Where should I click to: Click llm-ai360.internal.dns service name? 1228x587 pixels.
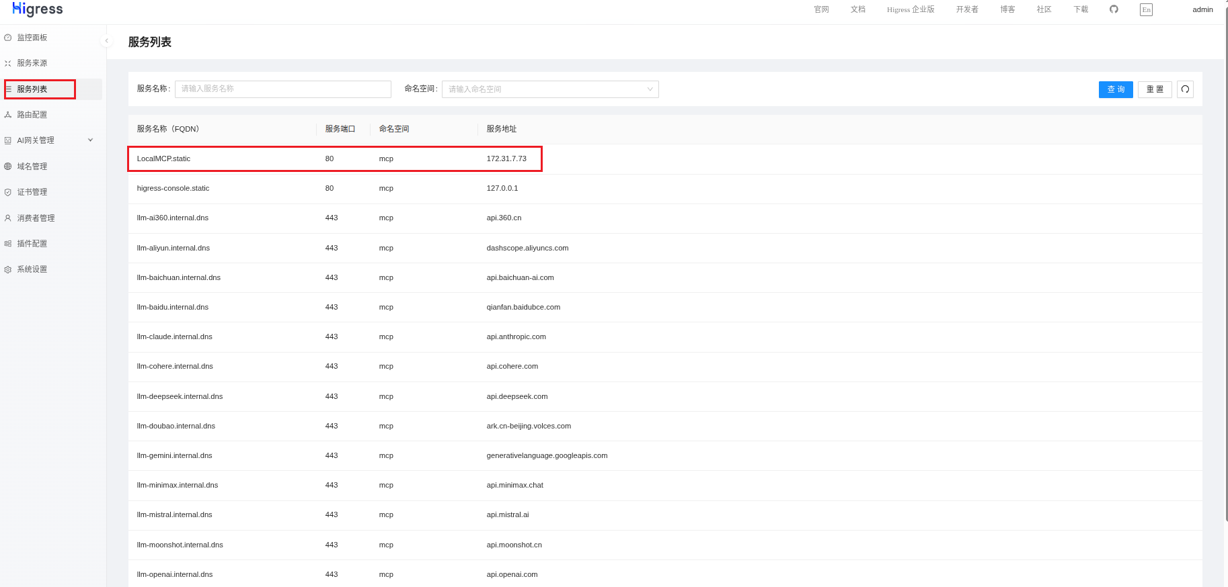pyautogui.click(x=173, y=218)
